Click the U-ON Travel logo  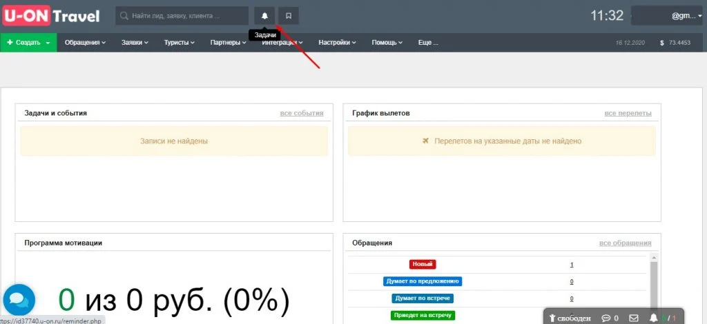pyautogui.click(x=51, y=16)
